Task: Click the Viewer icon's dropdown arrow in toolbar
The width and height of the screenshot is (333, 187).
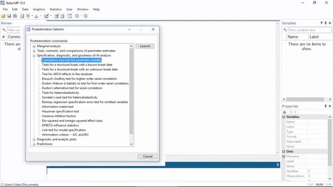Action: 32,16
